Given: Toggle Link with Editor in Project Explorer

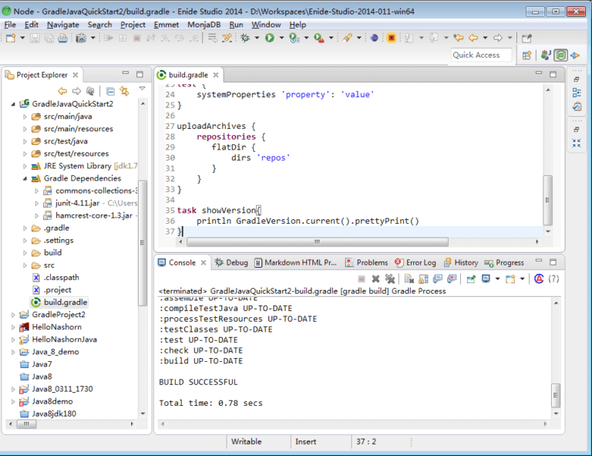Looking at the screenshot, I should [124, 91].
